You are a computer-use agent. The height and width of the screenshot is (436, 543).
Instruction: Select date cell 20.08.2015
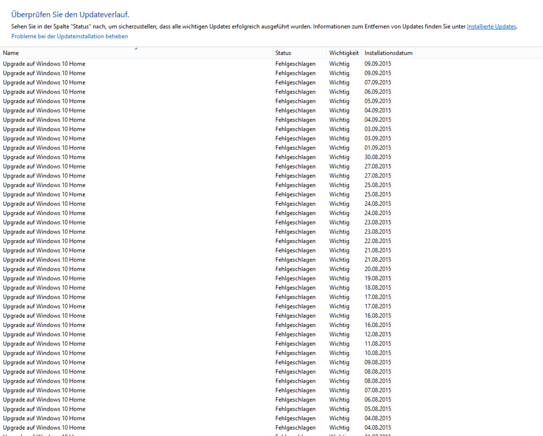(378, 269)
